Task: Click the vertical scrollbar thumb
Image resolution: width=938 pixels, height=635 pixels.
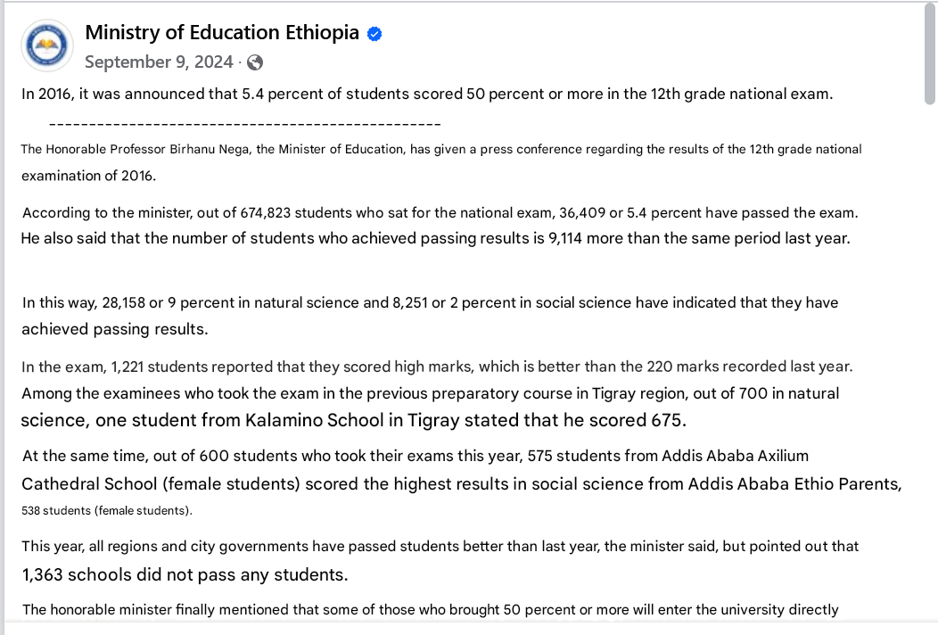Action: (x=929, y=54)
